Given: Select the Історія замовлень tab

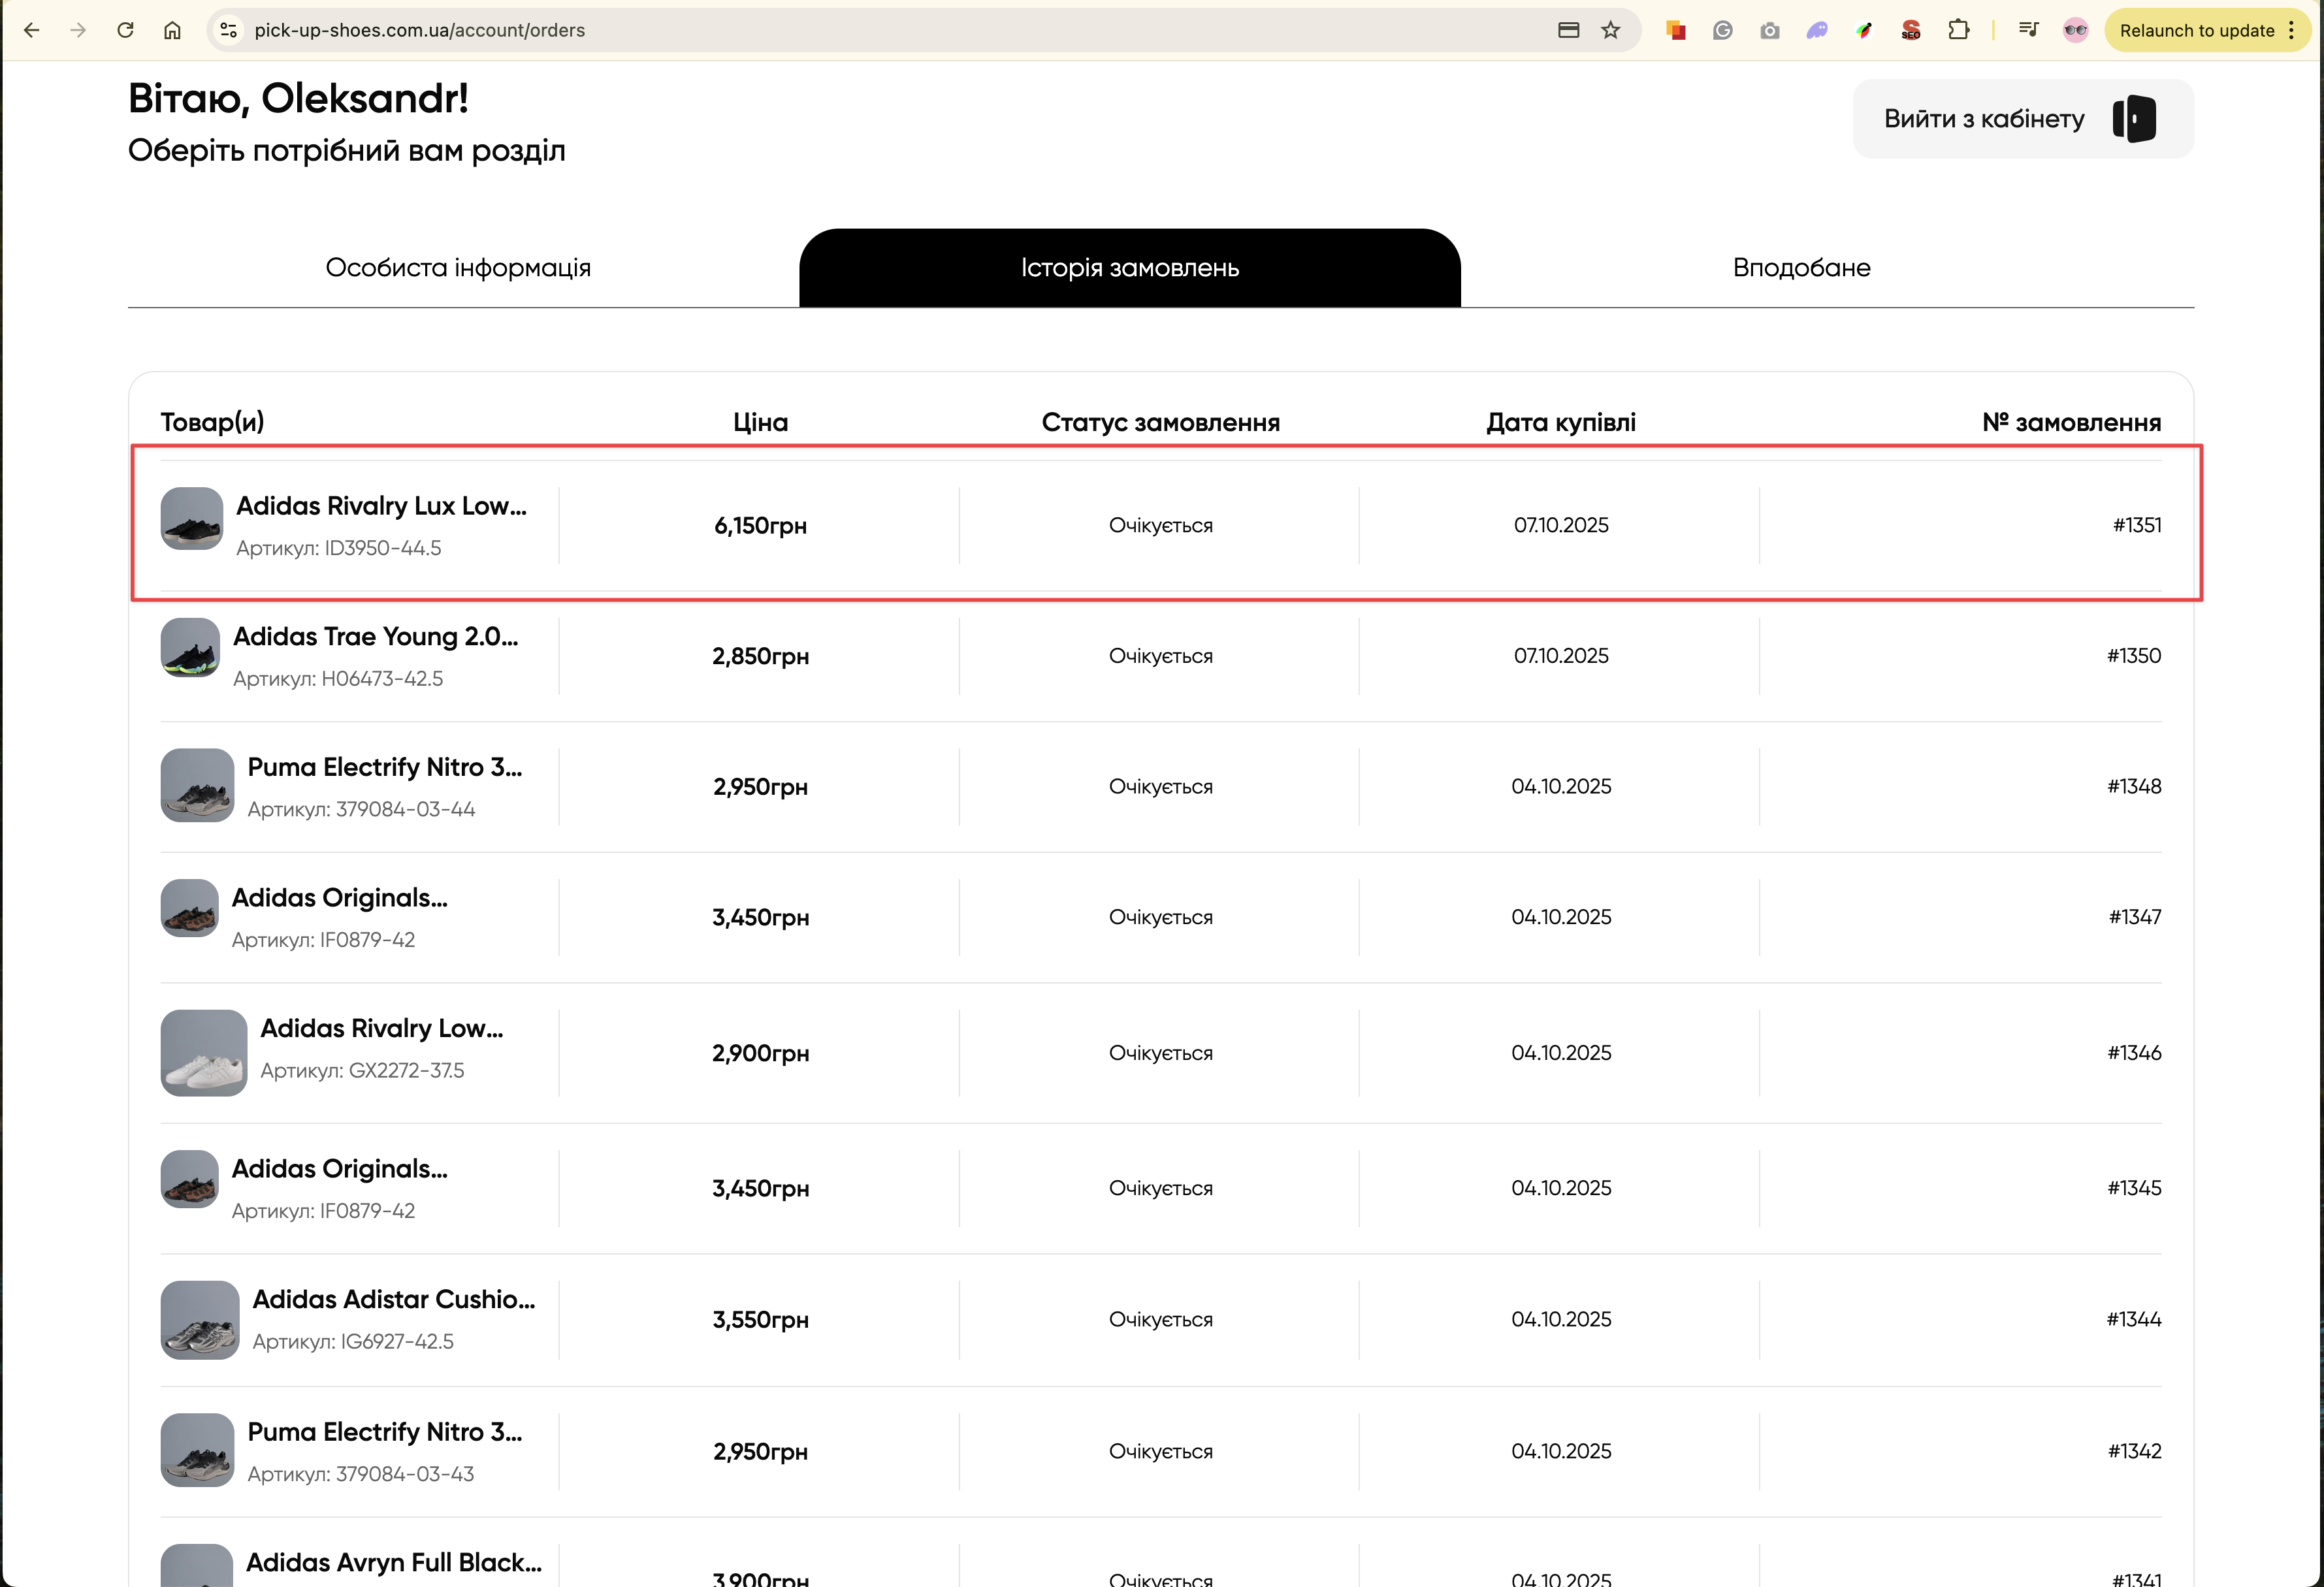Looking at the screenshot, I should coord(1129,268).
